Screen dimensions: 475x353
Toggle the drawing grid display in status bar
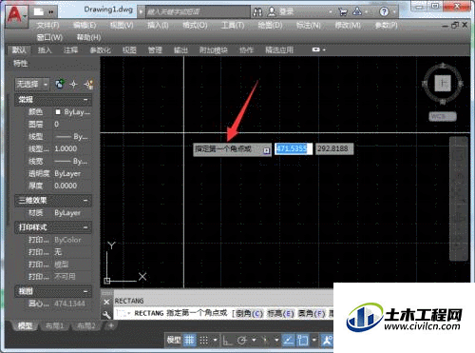coord(189,341)
